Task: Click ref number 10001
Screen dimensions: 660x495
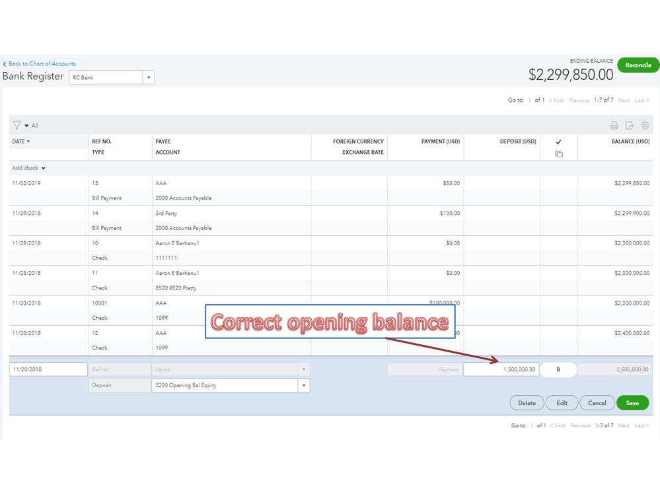Action: point(100,303)
